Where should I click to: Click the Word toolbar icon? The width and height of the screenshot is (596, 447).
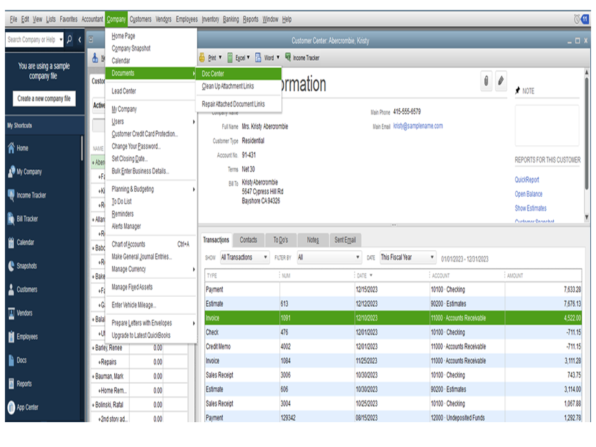click(x=258, y=57)
